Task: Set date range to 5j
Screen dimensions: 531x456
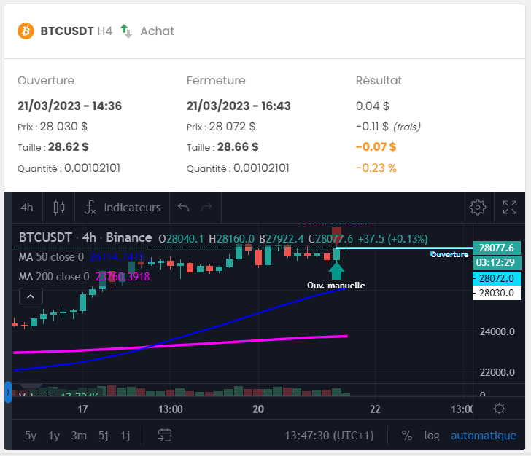Action: coord(104,436)
